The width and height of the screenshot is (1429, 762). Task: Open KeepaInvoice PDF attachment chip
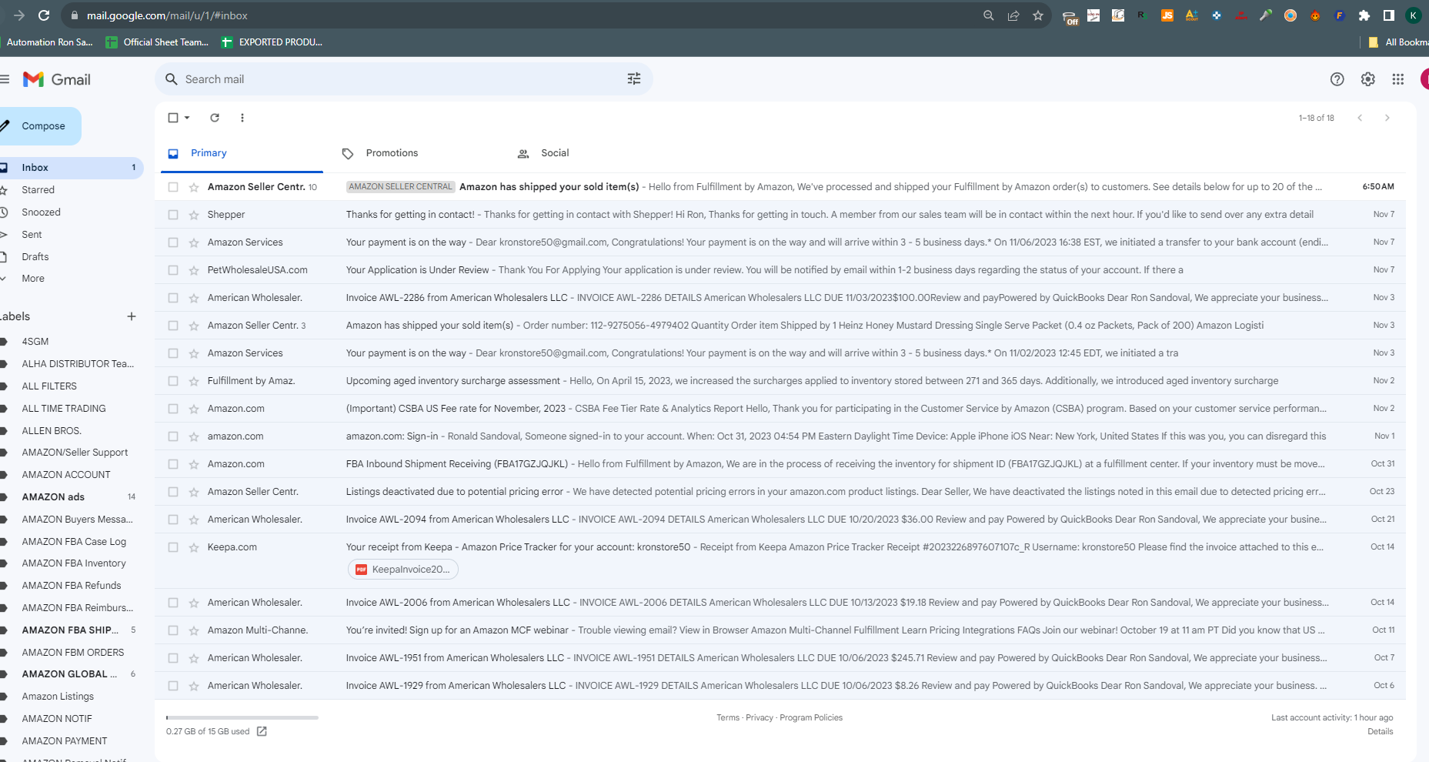click(403, 570)
